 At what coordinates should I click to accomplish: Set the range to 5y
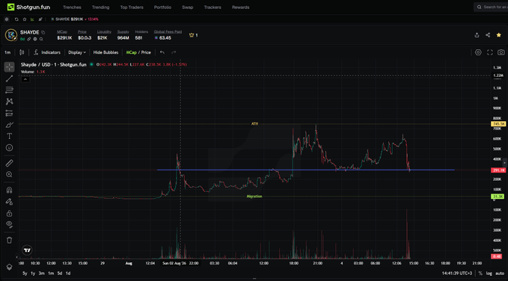coord(25,274)
